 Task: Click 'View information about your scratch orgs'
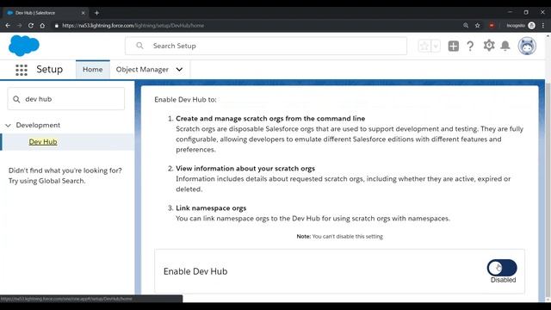coord(245,169)
